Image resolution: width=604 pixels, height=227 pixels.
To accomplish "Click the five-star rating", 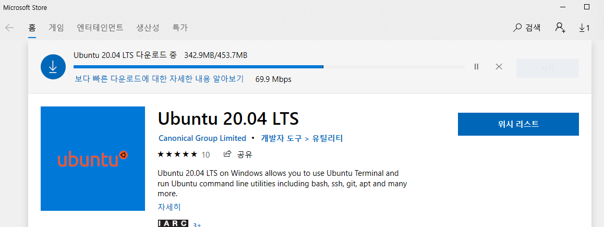I will point(177,154).
